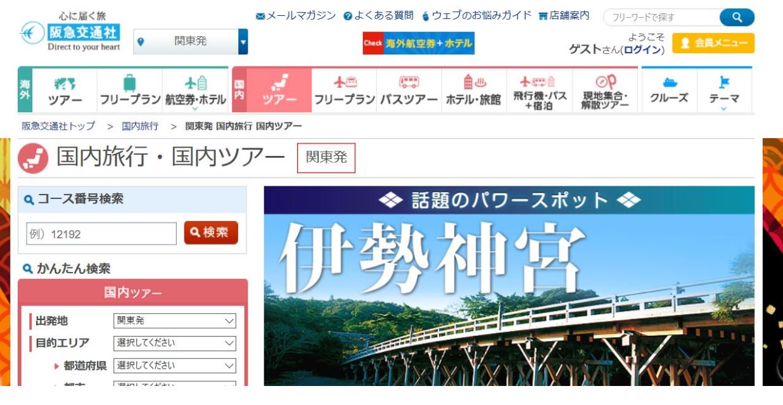The image size is (783, 405).
Task: Click the blue search magnifier button
Action: (737, 17)
